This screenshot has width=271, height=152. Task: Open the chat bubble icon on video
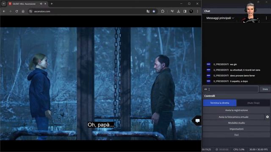click(x=197, y=121)
